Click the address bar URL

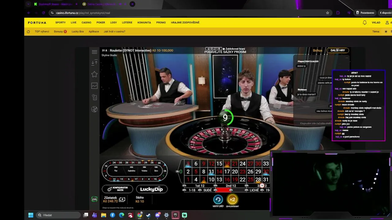83,13
